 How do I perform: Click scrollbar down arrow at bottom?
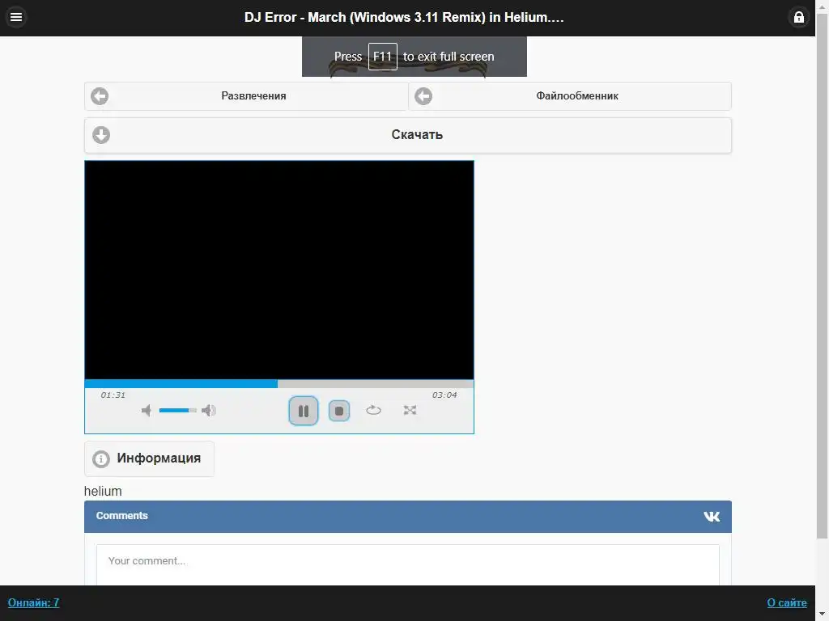[x=823, y=615]
